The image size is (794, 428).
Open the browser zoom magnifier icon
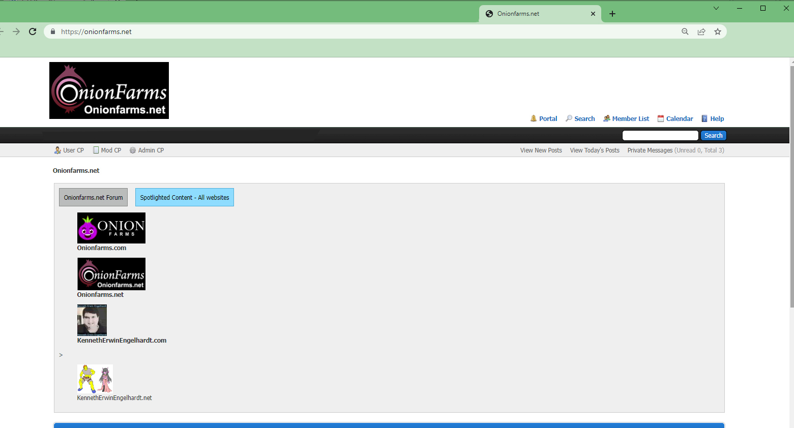[x=685, y=32]
